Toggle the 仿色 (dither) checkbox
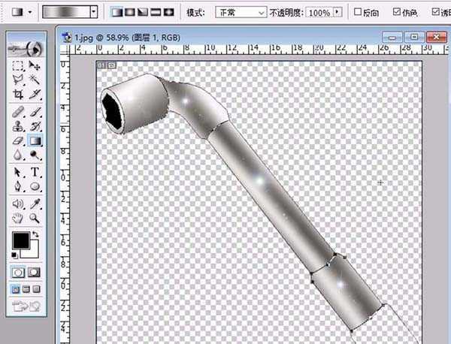451x344 pixels. point(397,13)
